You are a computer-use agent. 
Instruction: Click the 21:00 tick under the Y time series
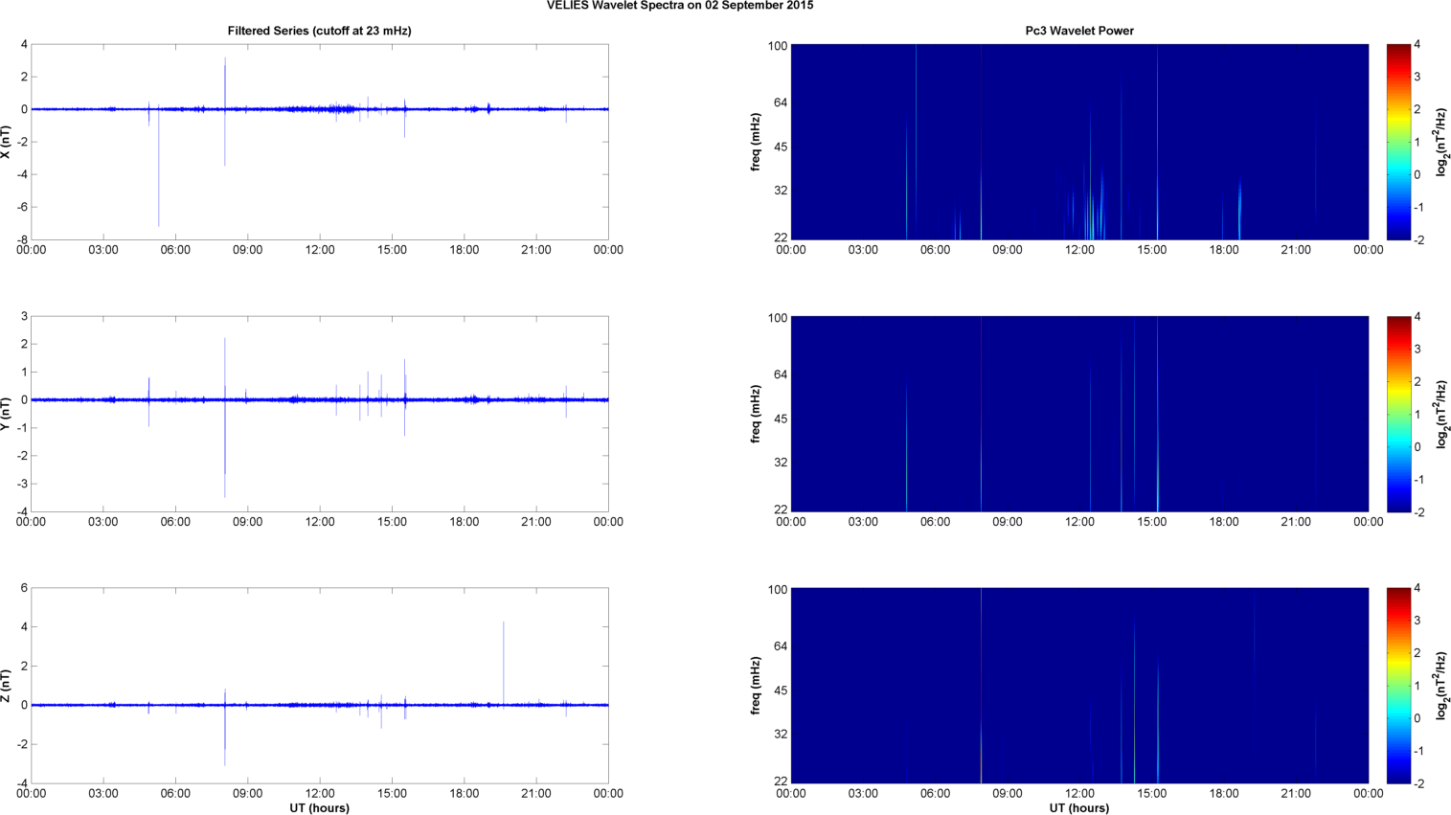536,522
